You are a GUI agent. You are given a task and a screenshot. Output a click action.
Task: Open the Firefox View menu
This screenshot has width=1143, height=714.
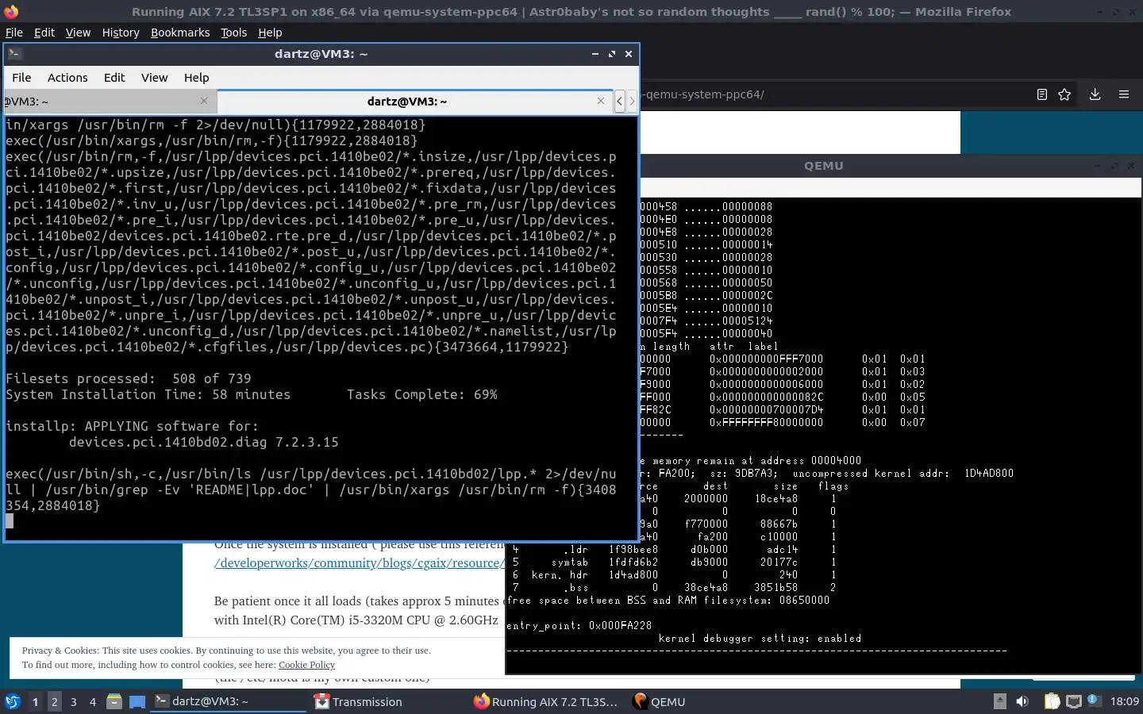78,33
